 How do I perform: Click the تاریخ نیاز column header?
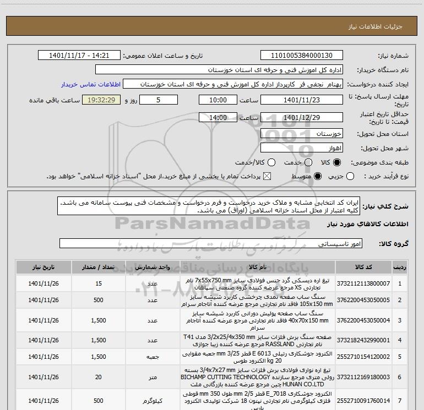[x=44, y=267]
